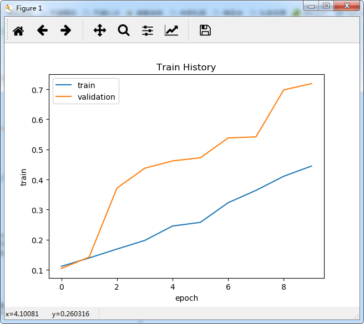Click the x-axis tick label 0
Viewport: 364px width, 324px height.
tap(62, 287)
